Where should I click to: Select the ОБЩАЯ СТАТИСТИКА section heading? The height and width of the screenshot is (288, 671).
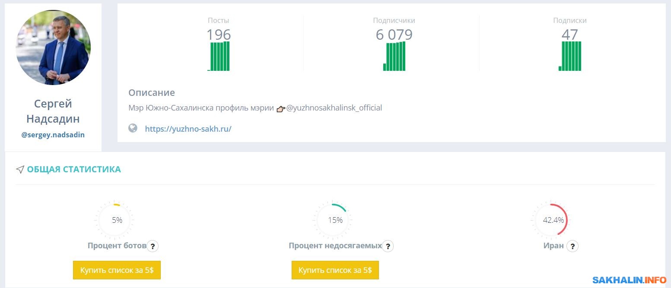click(74, 169)
